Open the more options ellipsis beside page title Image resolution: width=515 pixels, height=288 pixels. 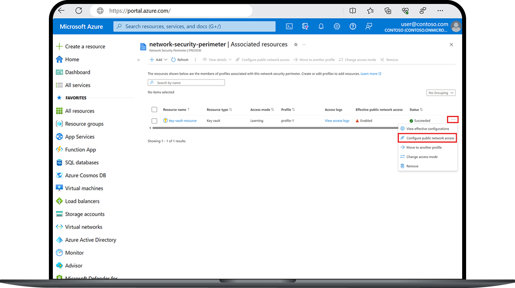click(x=304, y=44)
